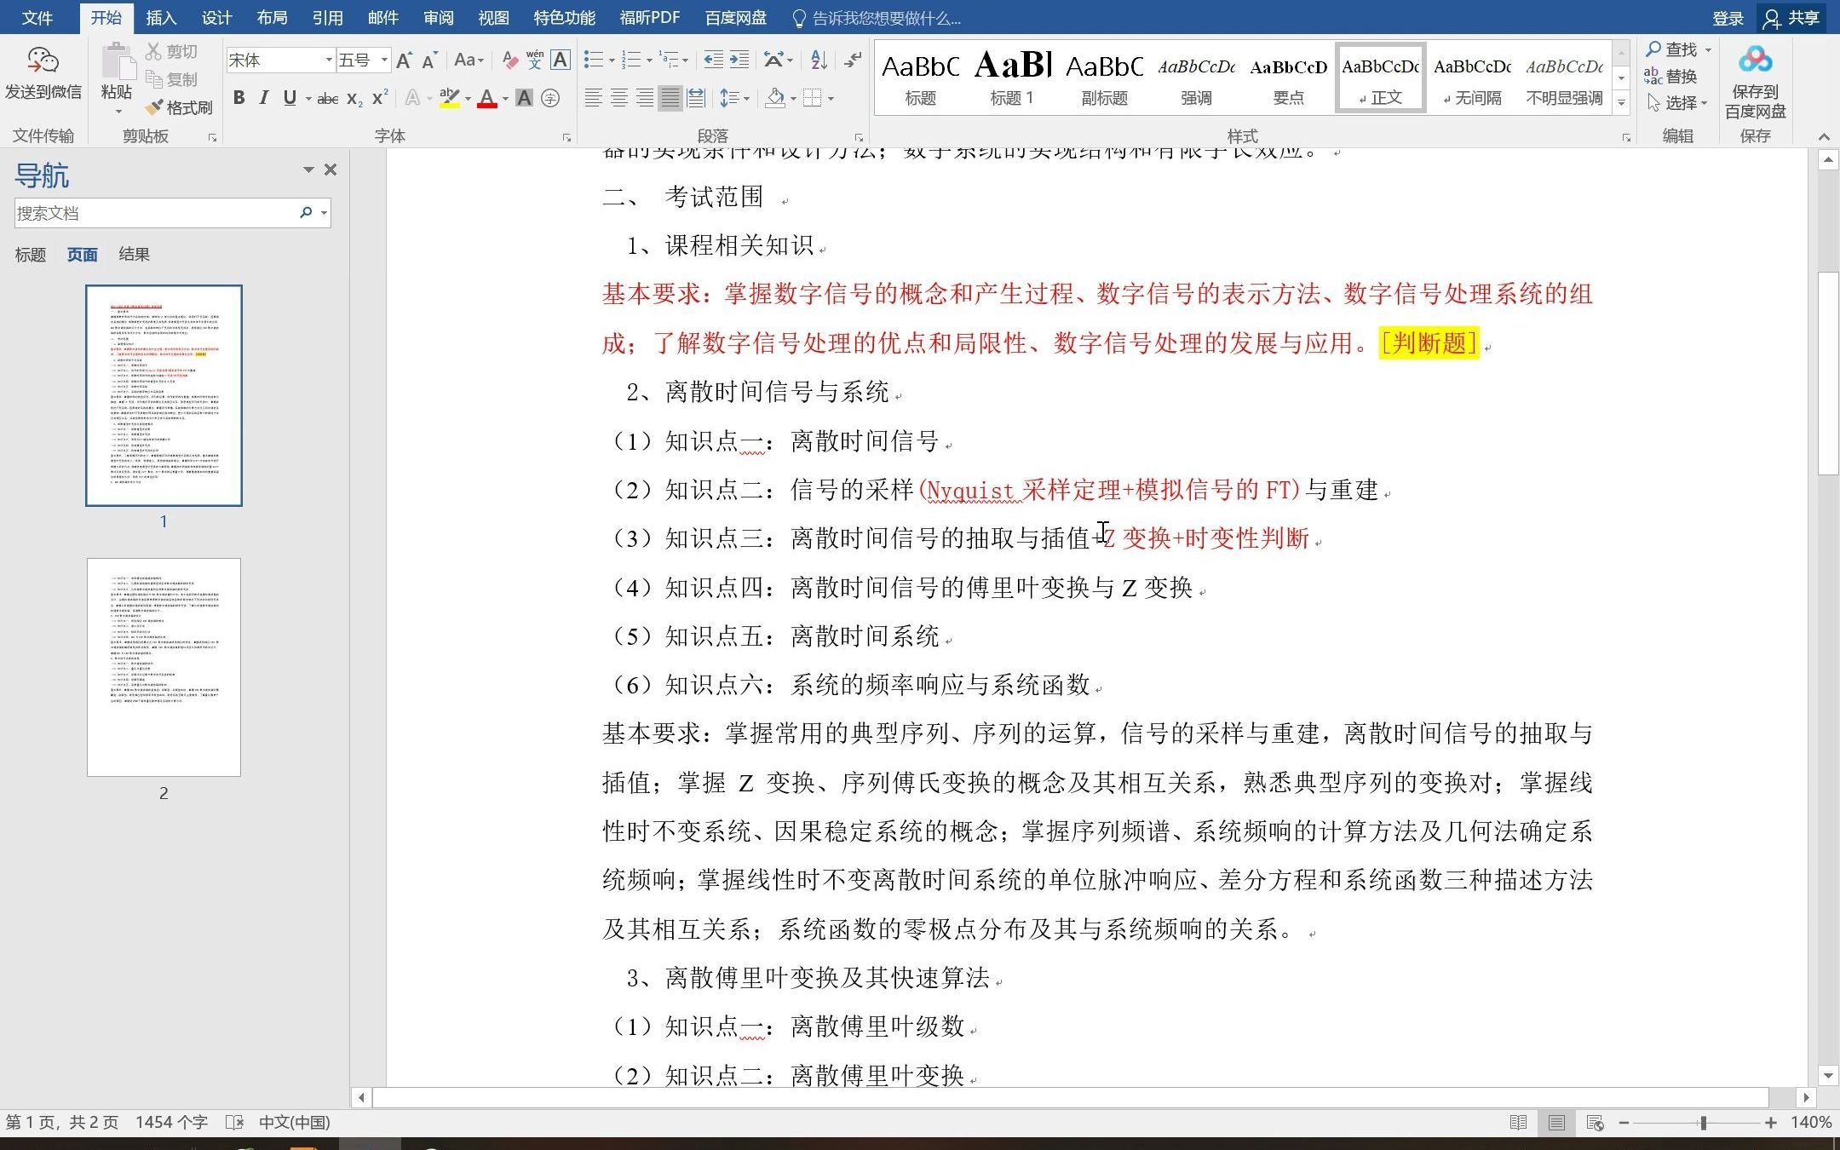Select page 2 thumbnail in navigation
The image size is (1840, 1150).
point(164,667)
